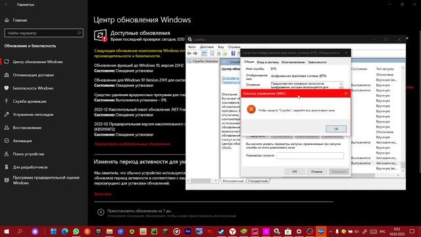Open the Файл menu in Services window
Screen dimensions: 421x237
191,47
